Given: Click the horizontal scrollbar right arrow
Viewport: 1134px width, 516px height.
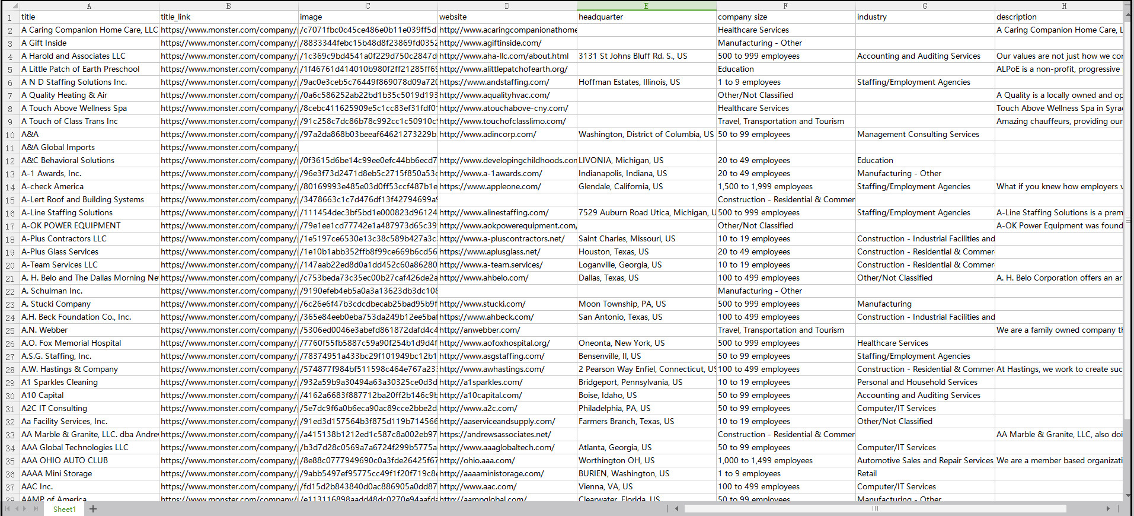Looking at the screenshot, I should [x=1108, y=509].
